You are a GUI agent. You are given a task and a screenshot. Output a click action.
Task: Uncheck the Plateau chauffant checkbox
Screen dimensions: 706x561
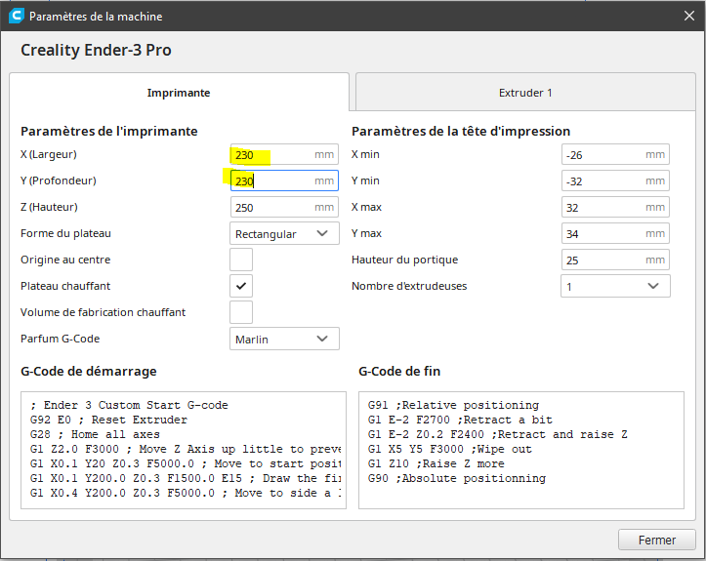coord(241,286)
